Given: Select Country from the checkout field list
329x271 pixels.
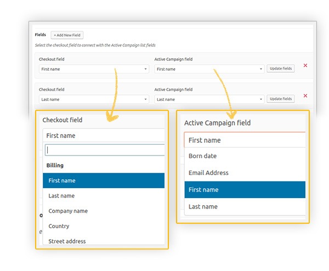Looking at the screenshot, I should (104, 226).
